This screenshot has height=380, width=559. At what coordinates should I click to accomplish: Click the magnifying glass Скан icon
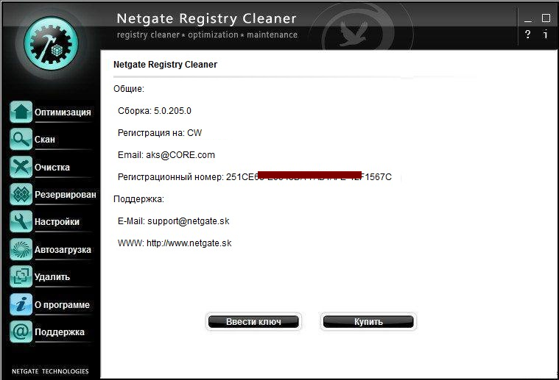click(x=21, y=139)
